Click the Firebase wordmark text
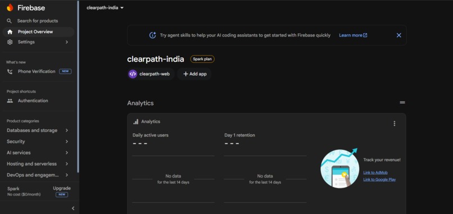This screenshot has height=214, width=453. point(31,8)
